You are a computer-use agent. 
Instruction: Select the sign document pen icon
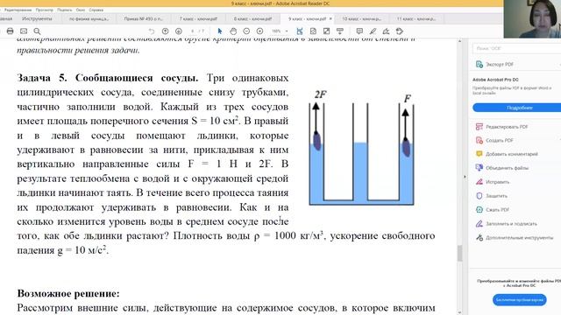386,31
